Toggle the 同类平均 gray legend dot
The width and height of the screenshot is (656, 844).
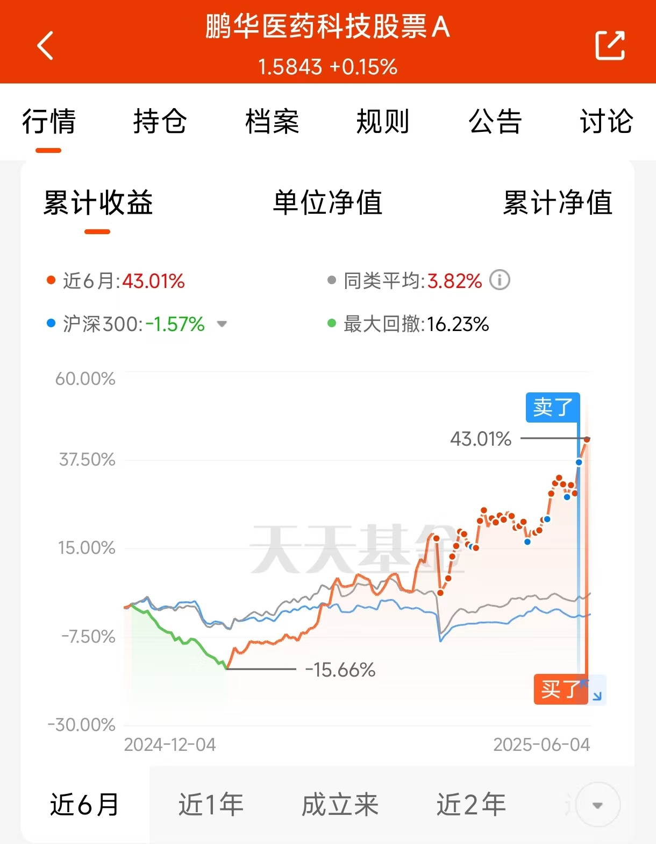[x=332, y=280]
